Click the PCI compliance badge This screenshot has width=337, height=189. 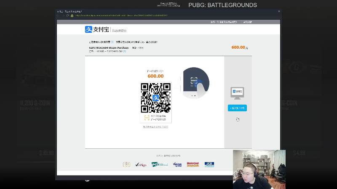tap(160, 164)
